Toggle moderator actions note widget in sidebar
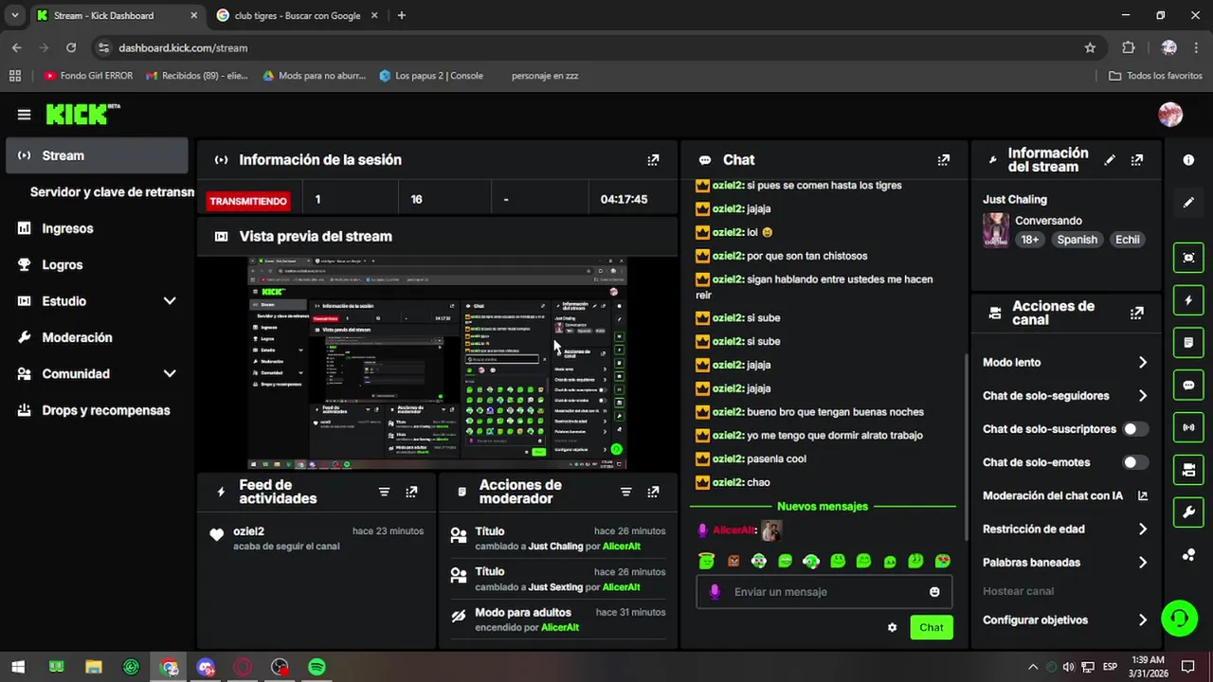Image resolution: width=1213 pixels, height=682 pixels. (x=1188, y=342)
